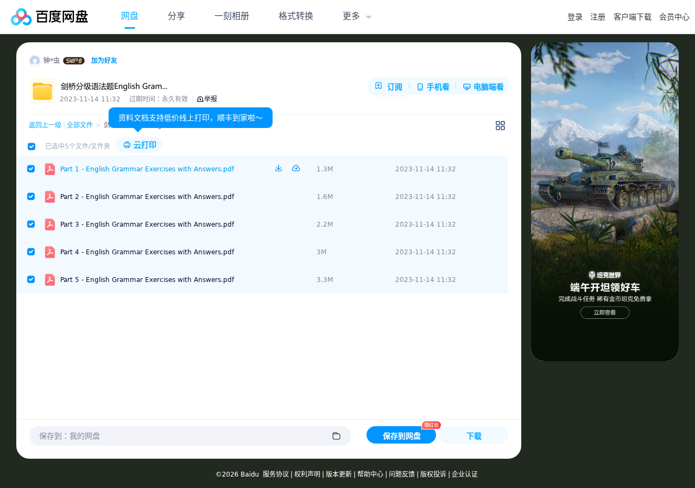This screenshot has height=488, width=695.
Task: Switch to grid view via grid icon
Action: [x=500, y=126]
